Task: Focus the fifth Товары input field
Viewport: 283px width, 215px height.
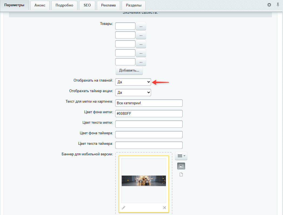Action: pyautogui.click(x=125, y=62)
